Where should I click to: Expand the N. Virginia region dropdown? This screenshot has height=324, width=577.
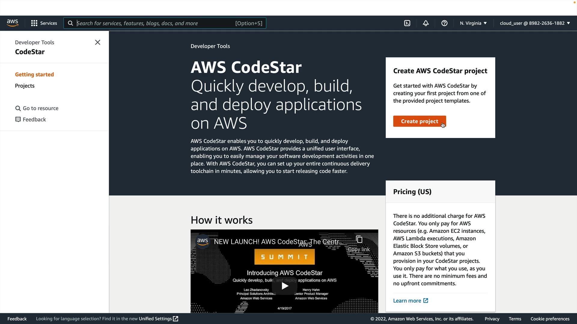[473, 23]
